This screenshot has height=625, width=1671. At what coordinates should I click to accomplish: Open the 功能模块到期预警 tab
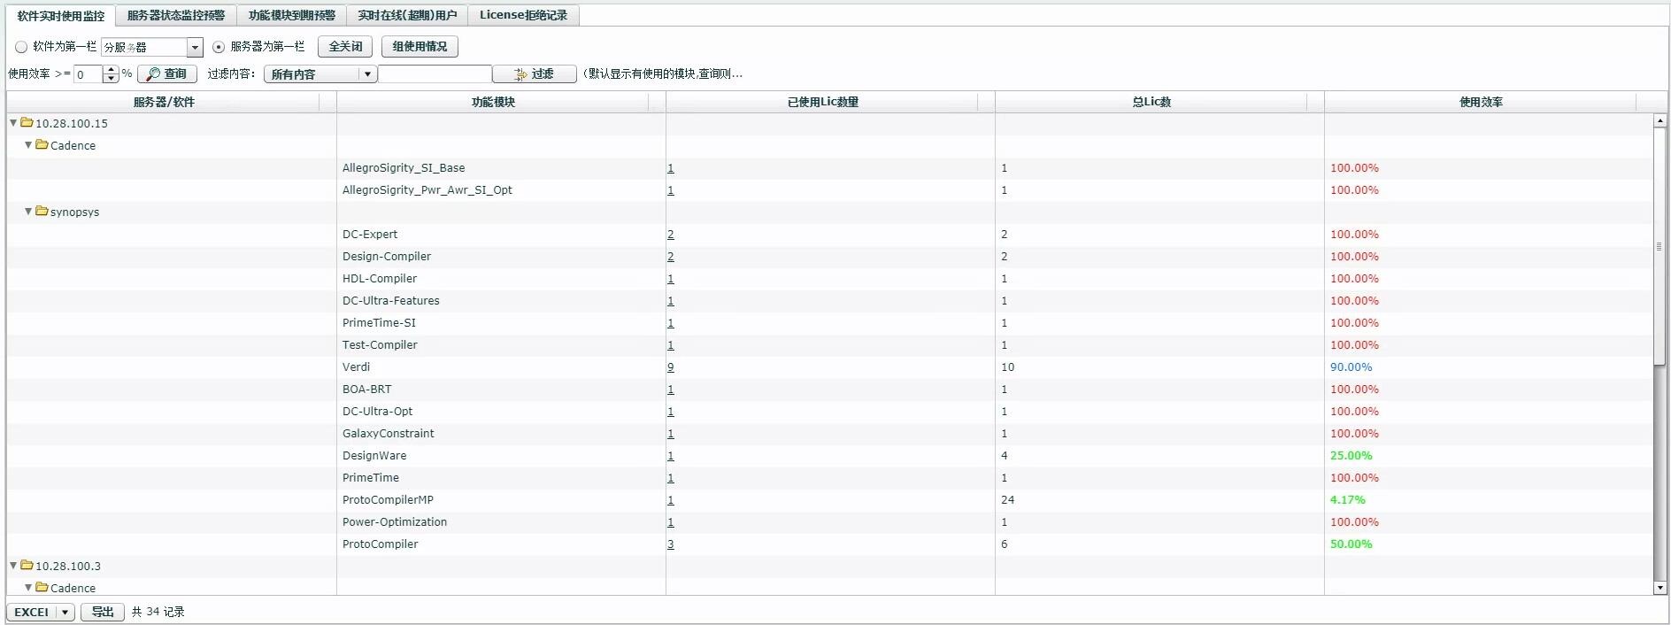pos(292,15)
